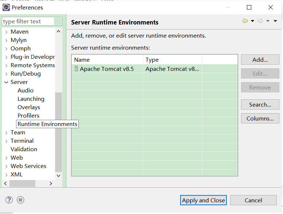The height and width of the screenshot is (214, 283).
Task: Click the Preferences window gear icon
Action: (6, 7)
